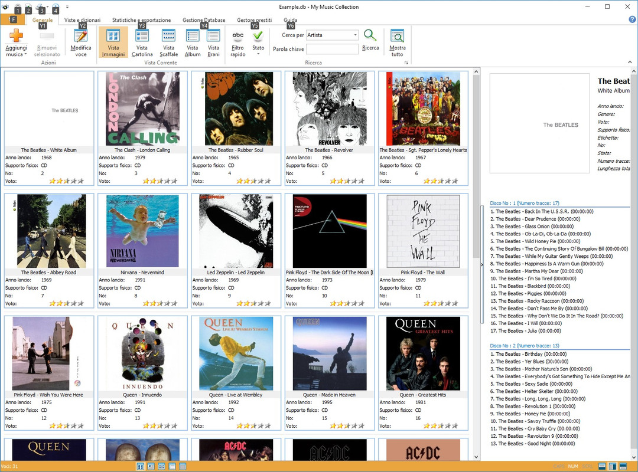Select The Clash London Calling cover
Screen dimensions: 638x472
(x=142, y=109)
